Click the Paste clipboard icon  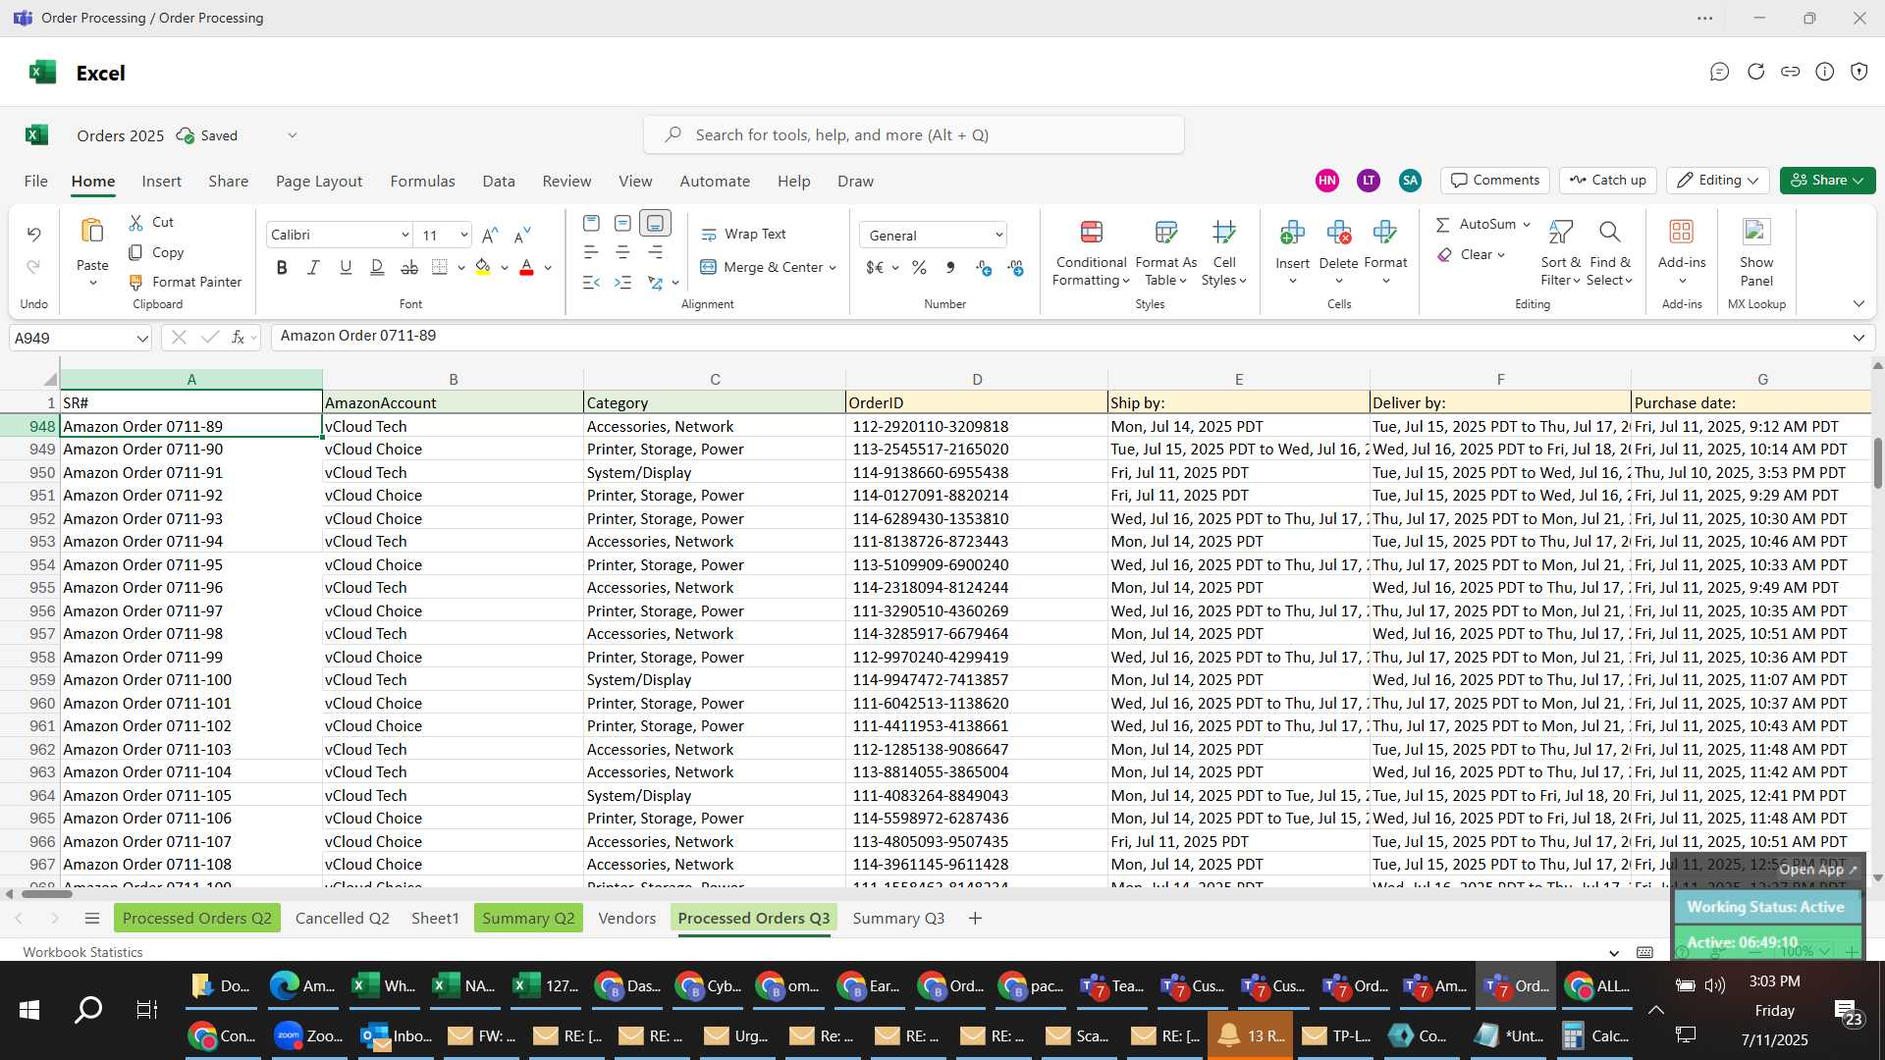(x=92, y=232)
